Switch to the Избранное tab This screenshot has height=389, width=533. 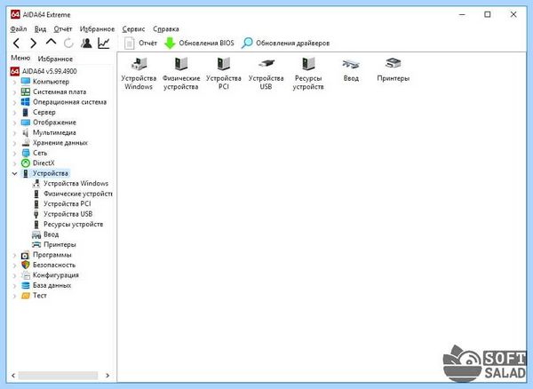55,59
